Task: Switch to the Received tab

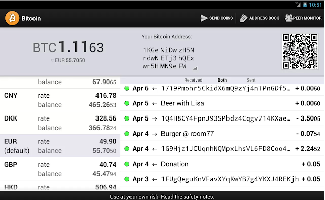Action: (193, 80)
